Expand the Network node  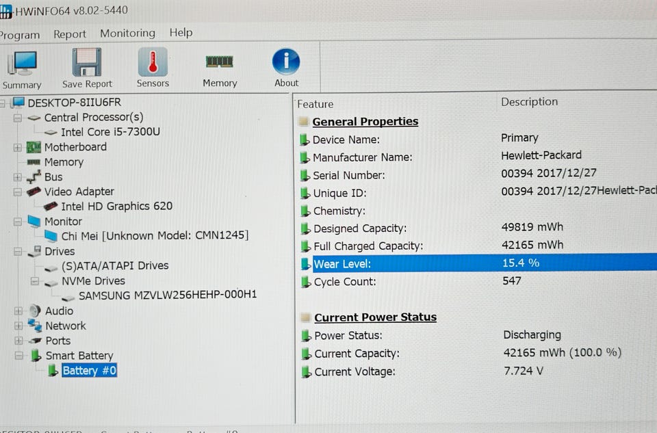pos(18,326)
